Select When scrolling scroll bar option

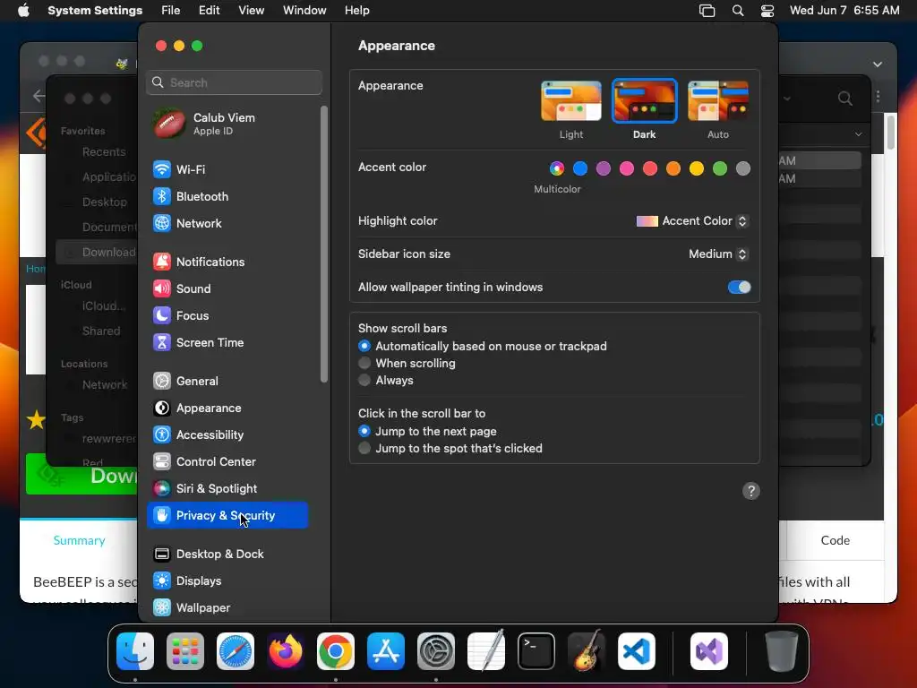click(x=364, y=364)
